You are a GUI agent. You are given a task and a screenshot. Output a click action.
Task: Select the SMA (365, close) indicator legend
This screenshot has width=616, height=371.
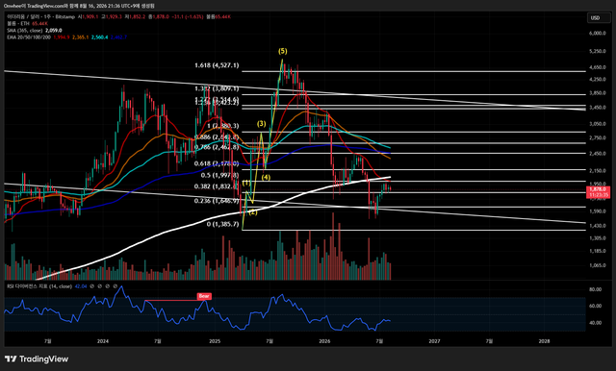pos(24,30)
